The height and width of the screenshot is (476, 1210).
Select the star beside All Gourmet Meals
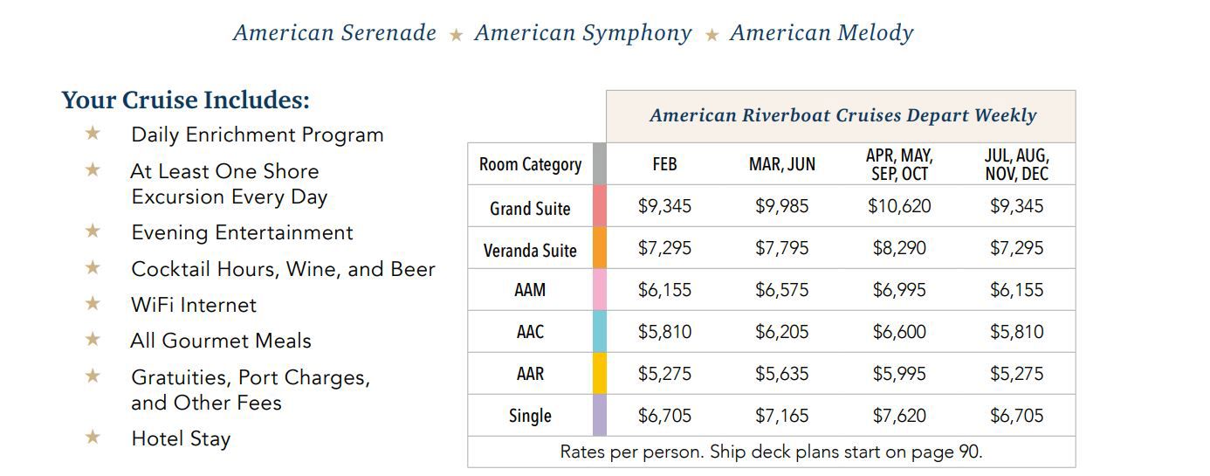(93, 339)
